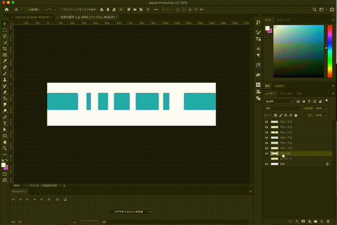Click the foreground color swatch in toolbar
This screenshot has height=225, width=337.
[3, 164]
